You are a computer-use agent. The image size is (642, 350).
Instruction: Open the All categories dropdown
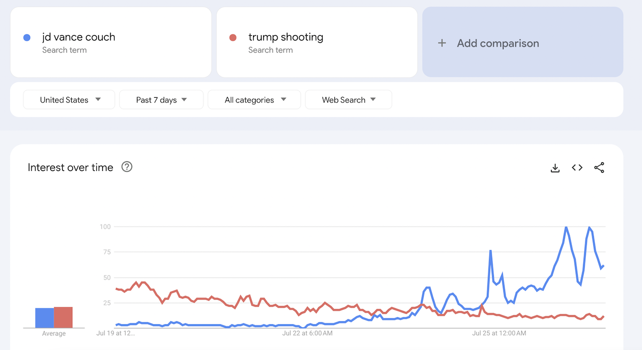255,100
